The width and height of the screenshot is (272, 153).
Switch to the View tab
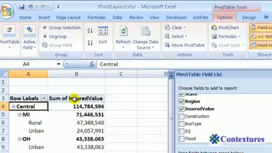click(154, 17)
